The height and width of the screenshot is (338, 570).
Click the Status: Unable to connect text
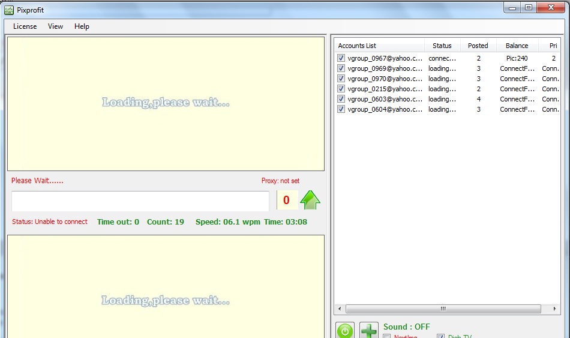[x=49, y=222]
